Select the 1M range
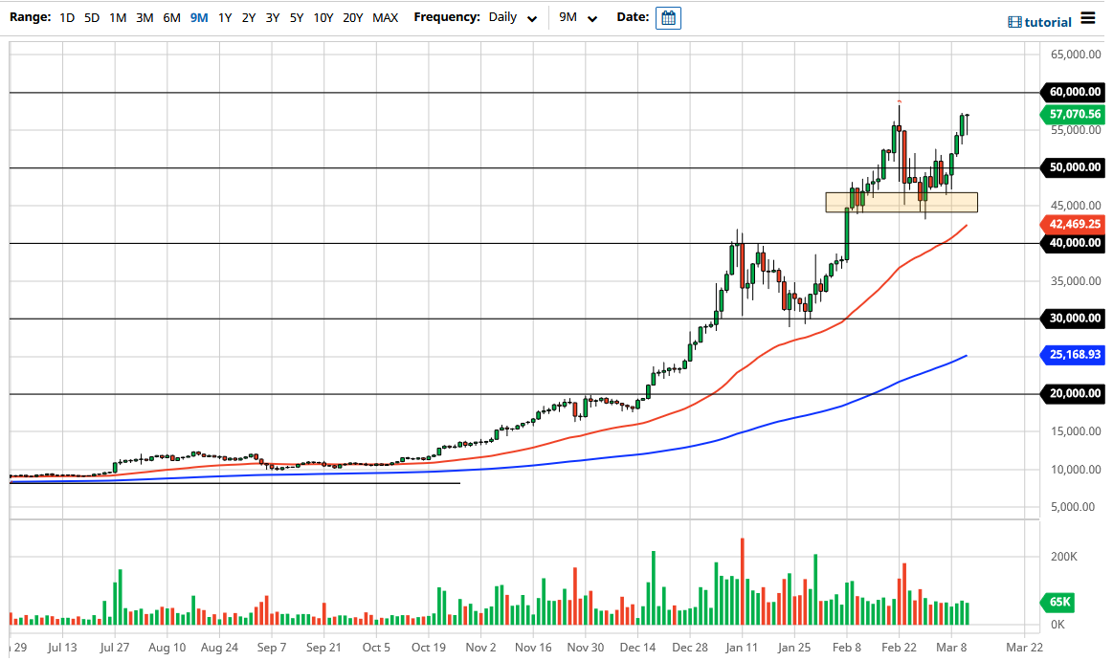Image resolution: width=1113 pixels, height=661 pixels. click(x=117, y=17)
